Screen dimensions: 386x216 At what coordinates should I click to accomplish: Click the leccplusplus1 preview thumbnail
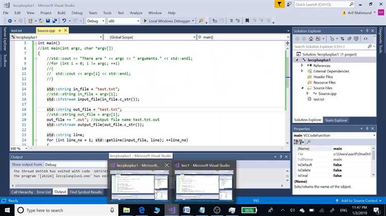click(139, 185)
